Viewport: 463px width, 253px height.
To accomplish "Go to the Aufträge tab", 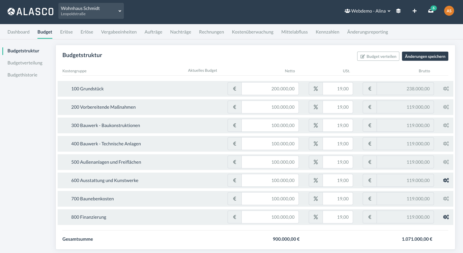I will 153,32.
